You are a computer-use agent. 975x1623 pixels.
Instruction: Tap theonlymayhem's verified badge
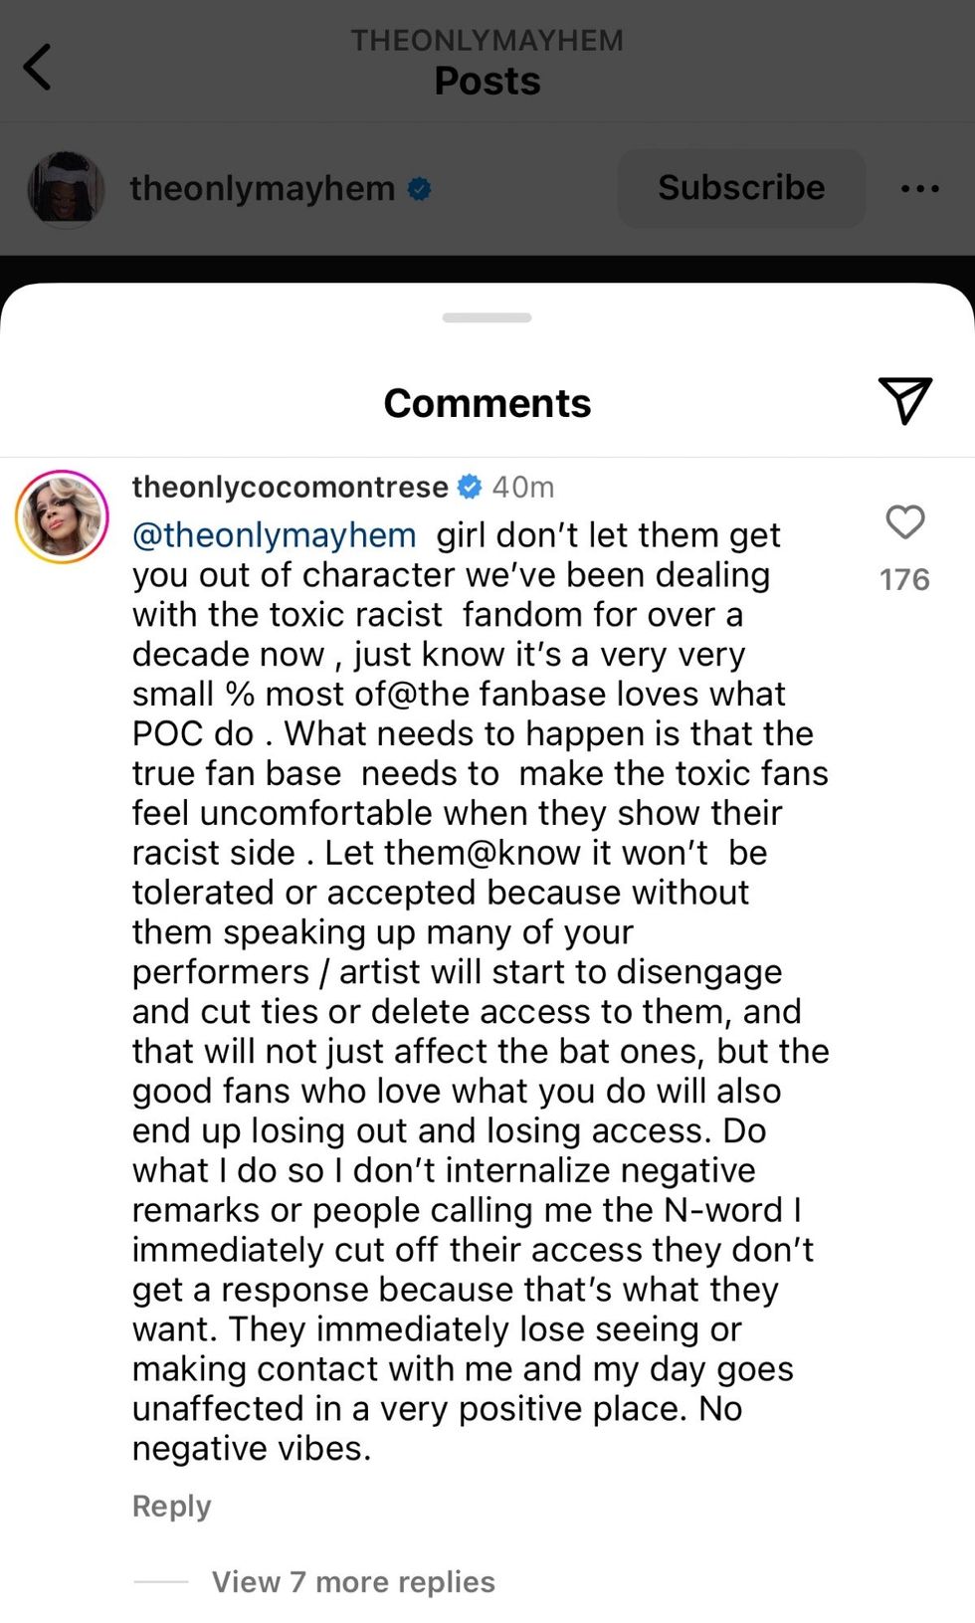pyautogui.click(x=420, y=188)
